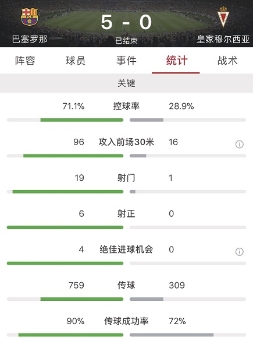Switch to the 球员 tab
Image resolution: width=253 pixels, height=341 pixels.
[76, 61]
